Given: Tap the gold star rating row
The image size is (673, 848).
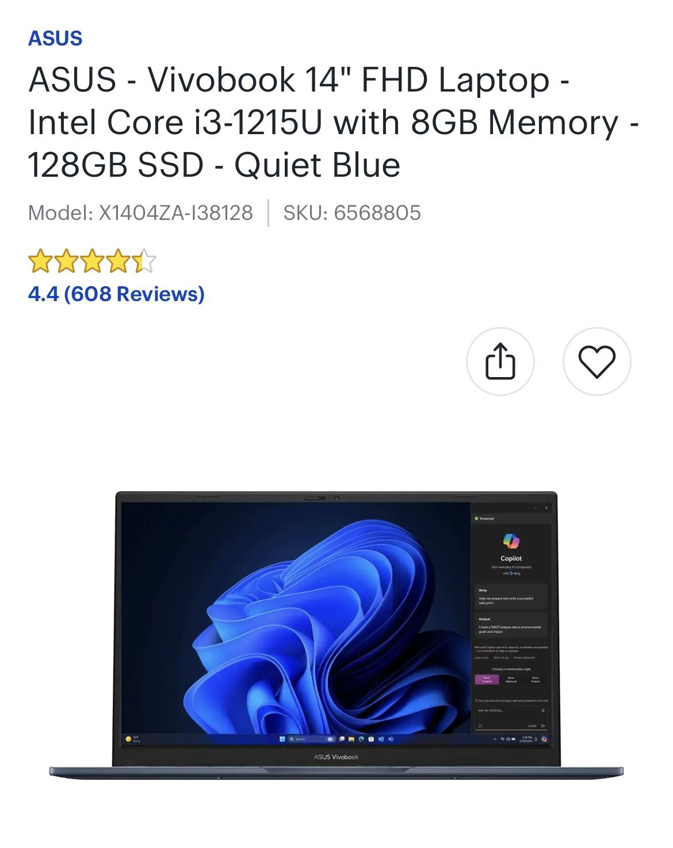Looking at the screenshot, I should tap(92, 261).
